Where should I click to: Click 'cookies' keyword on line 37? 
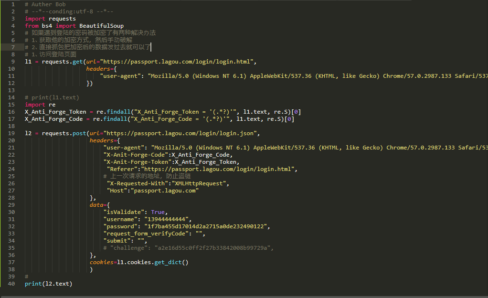click(101, 262)
